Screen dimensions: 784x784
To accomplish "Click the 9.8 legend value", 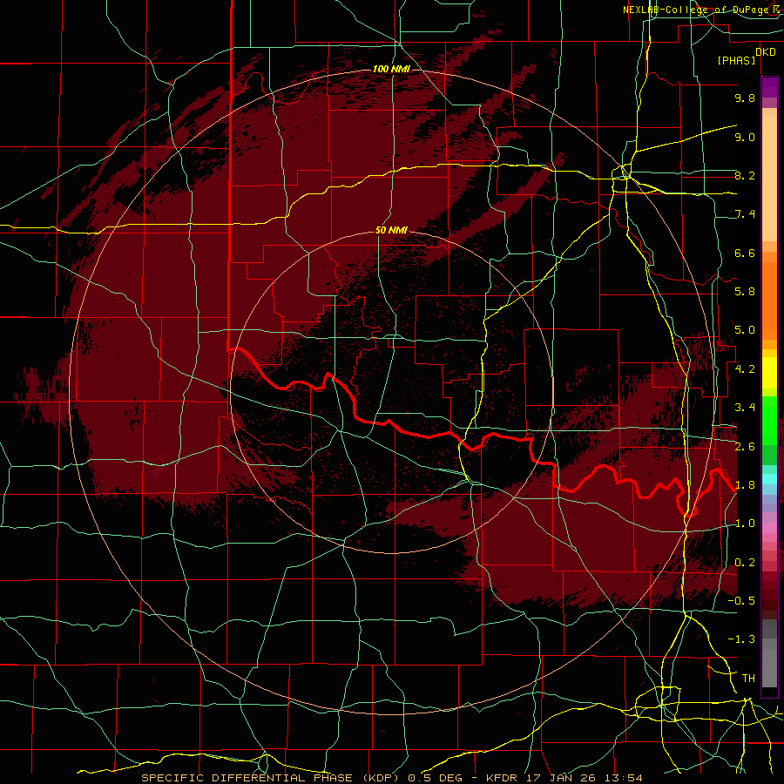I will [745, 98].
